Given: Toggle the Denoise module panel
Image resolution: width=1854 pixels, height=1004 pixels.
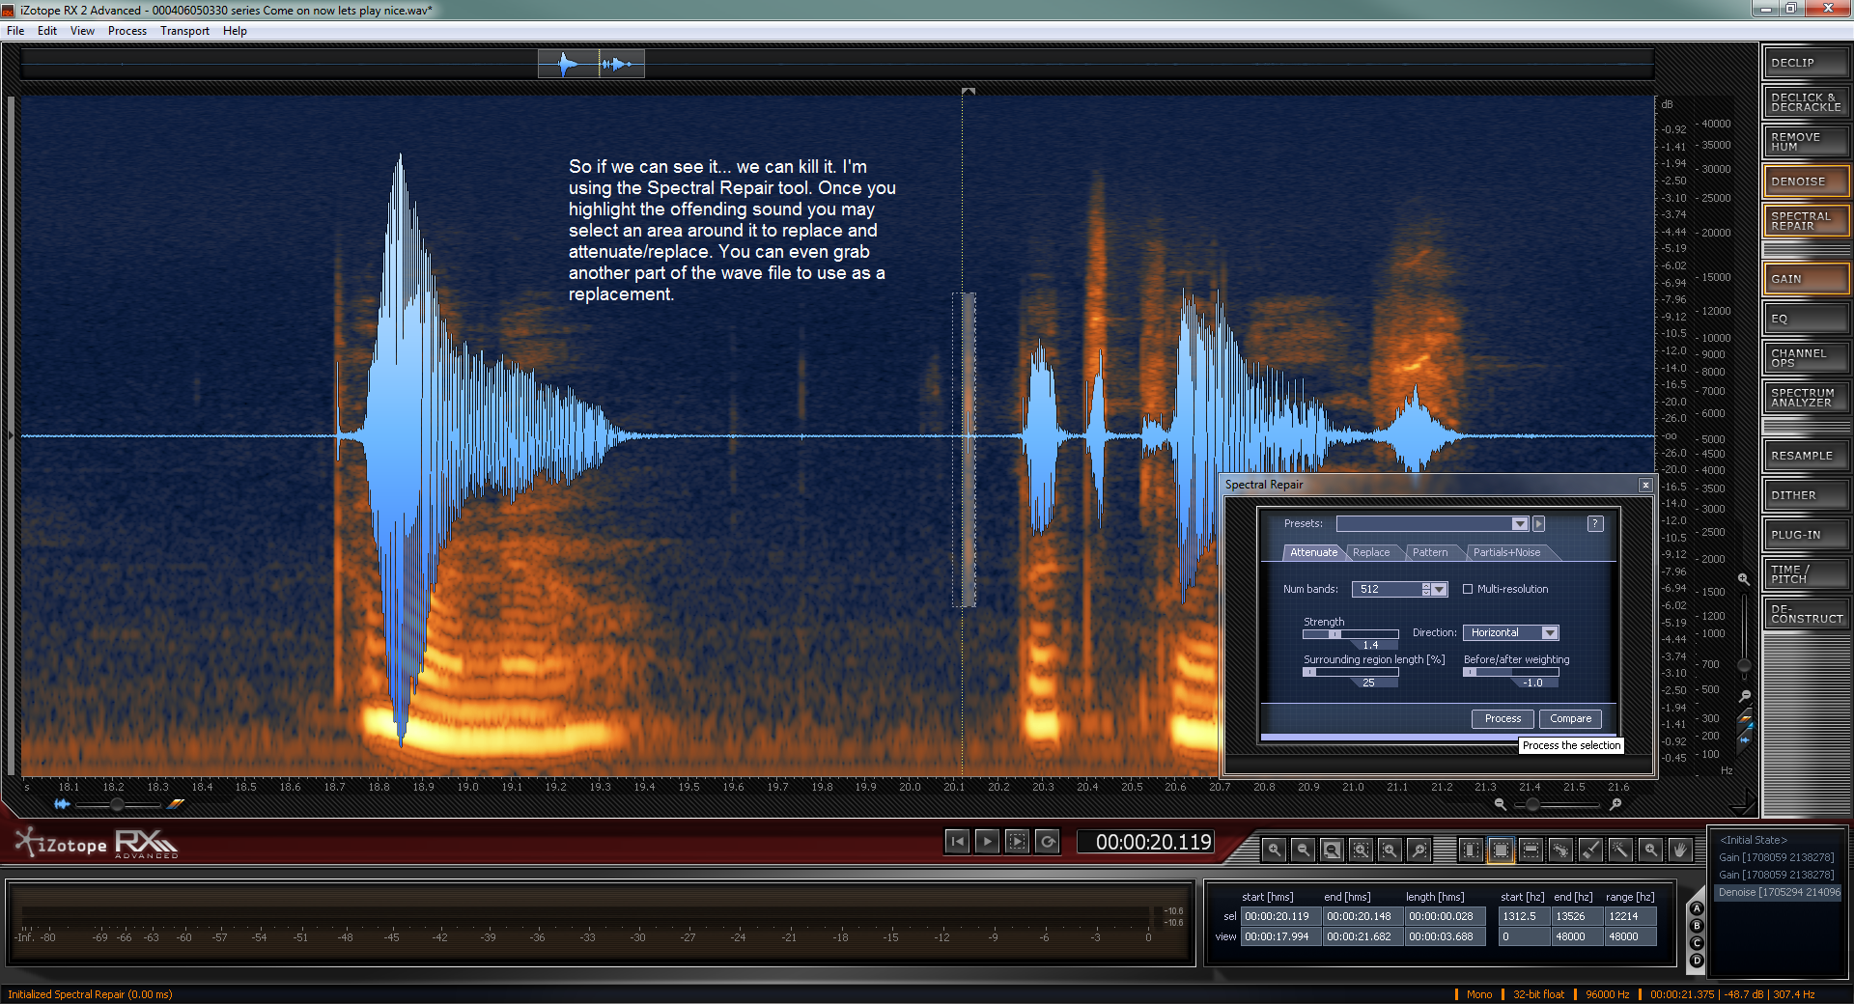Looking at the screenshot, I should point(1805,181).
